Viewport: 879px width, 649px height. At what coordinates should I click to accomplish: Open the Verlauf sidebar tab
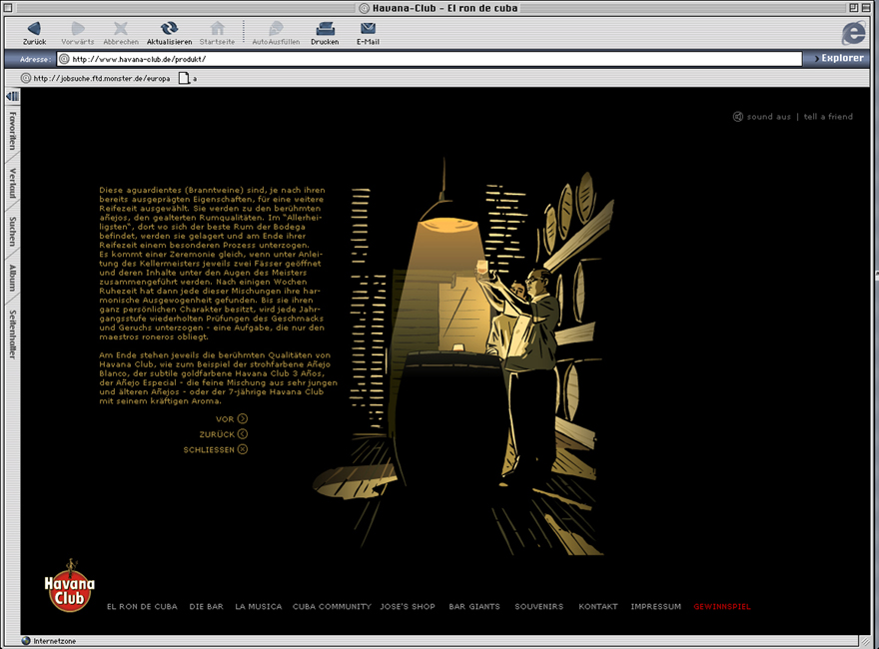tap(12, 183)
